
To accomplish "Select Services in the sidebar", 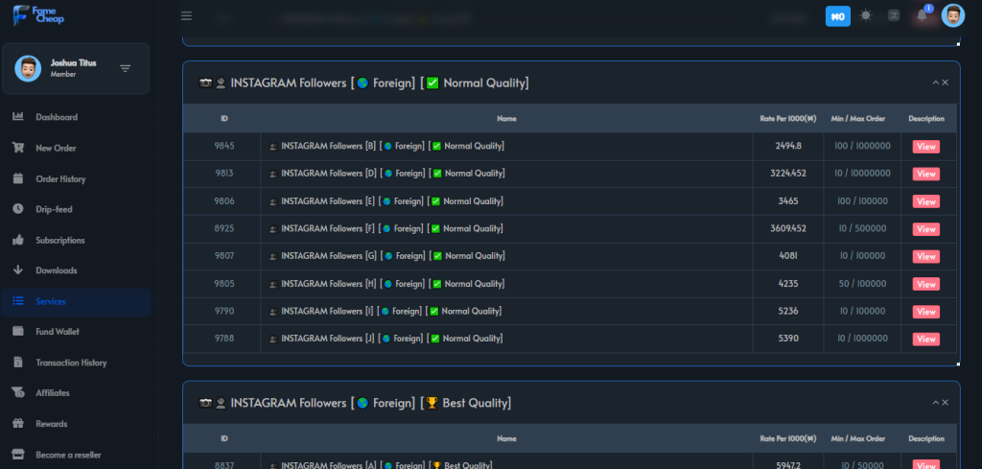I will pos(76,302).
